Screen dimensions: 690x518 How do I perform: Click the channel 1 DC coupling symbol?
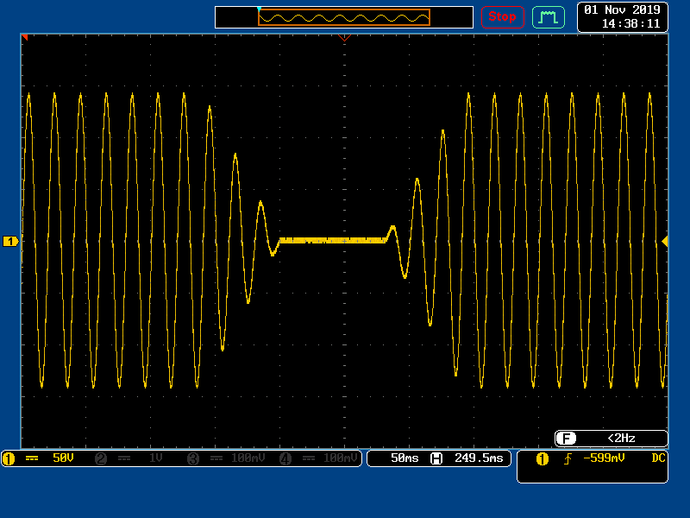32,458
